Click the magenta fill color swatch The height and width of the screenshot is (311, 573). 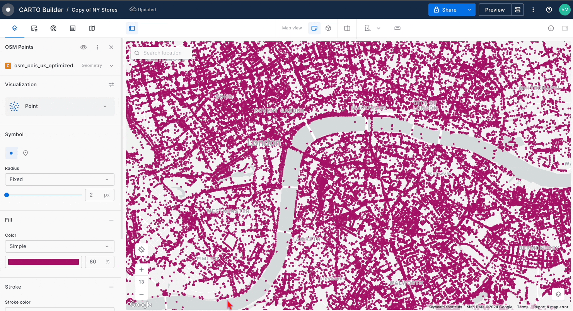43,262
